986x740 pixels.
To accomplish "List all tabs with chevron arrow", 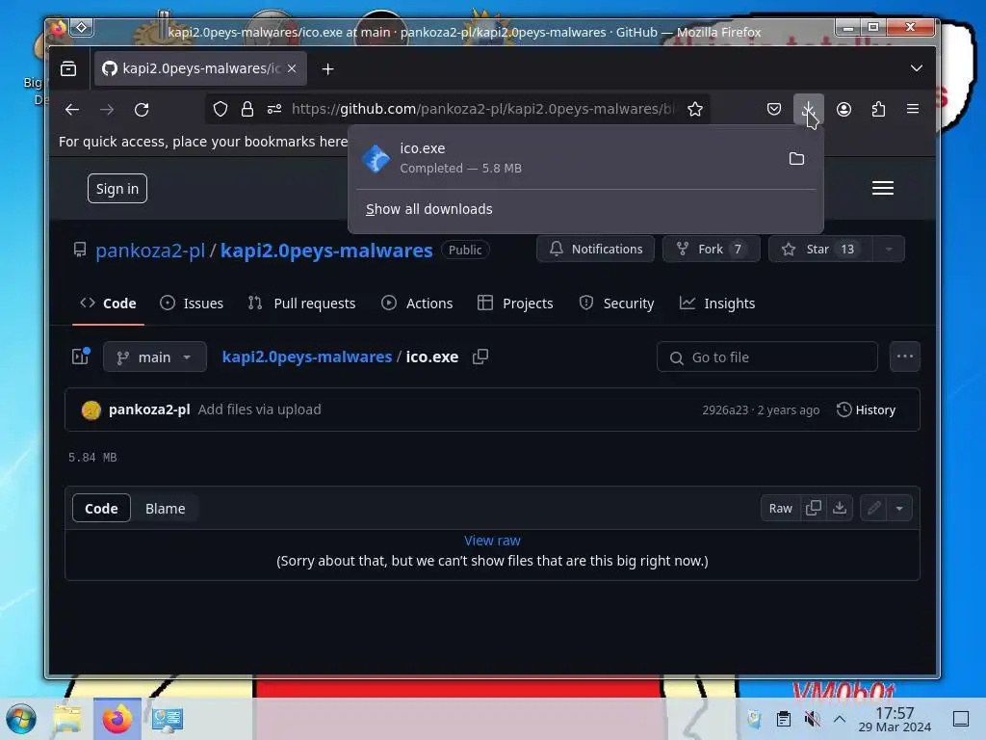I will (917, 68).
